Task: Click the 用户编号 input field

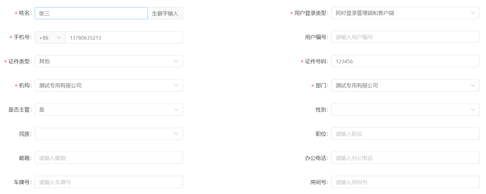Action: pos(405,37)
